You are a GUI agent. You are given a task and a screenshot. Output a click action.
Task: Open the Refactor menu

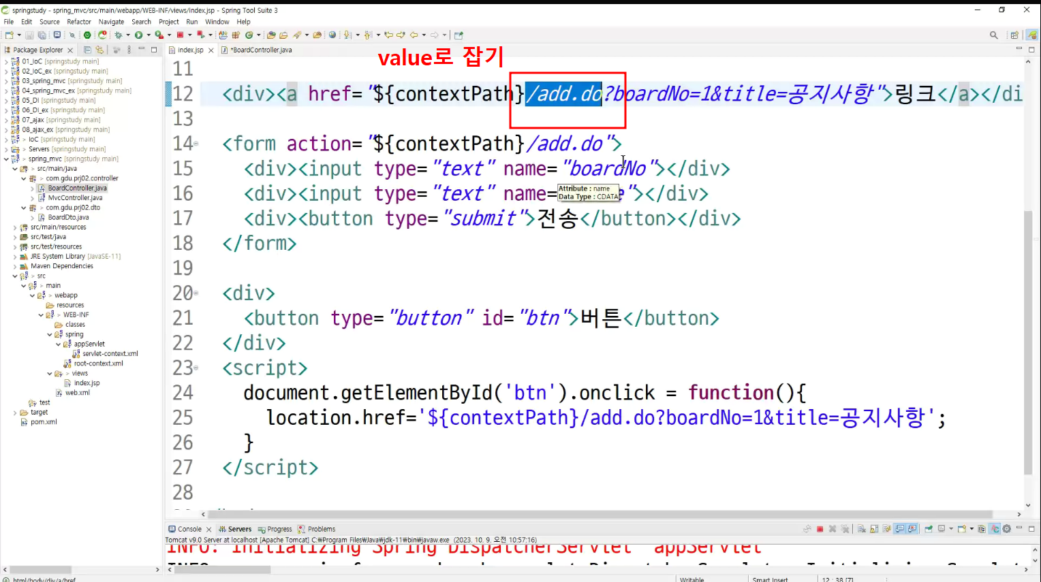(79, 22)
